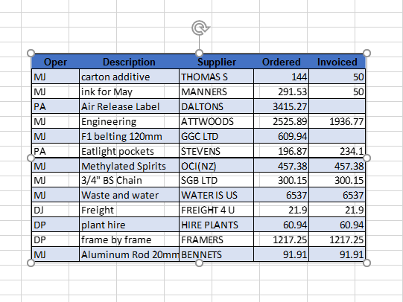The height and width of the screenshot is (302, 403).
Task: Select the 'Methylated Spirits' cell
Action: click(x=130, y=166)
